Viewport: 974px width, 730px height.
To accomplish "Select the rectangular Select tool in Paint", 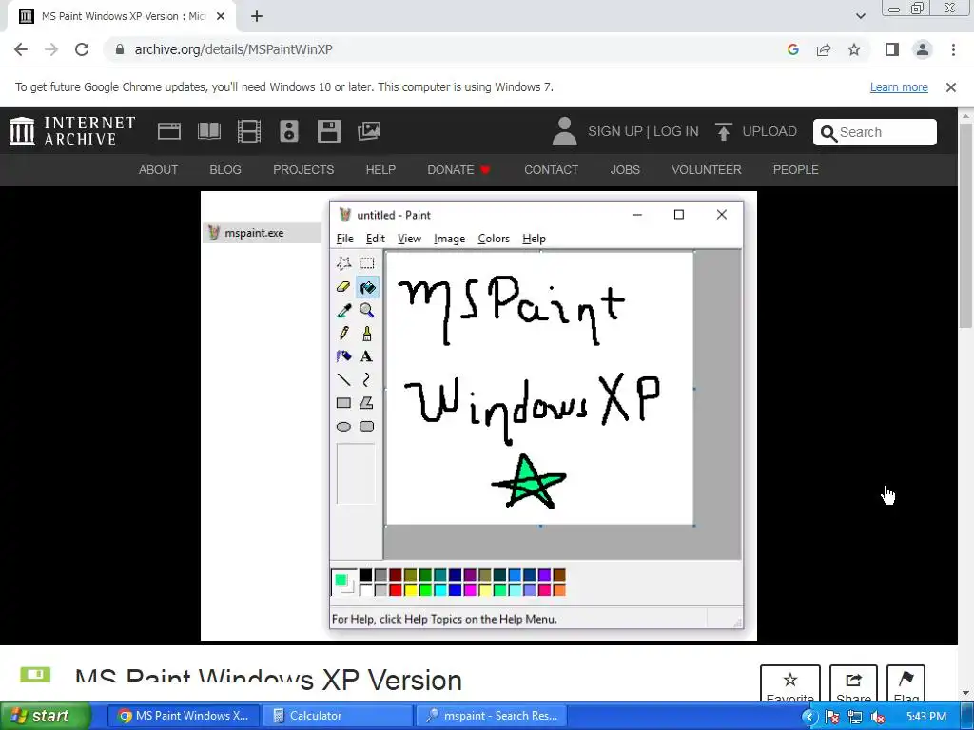I will [x=367, y=263].
